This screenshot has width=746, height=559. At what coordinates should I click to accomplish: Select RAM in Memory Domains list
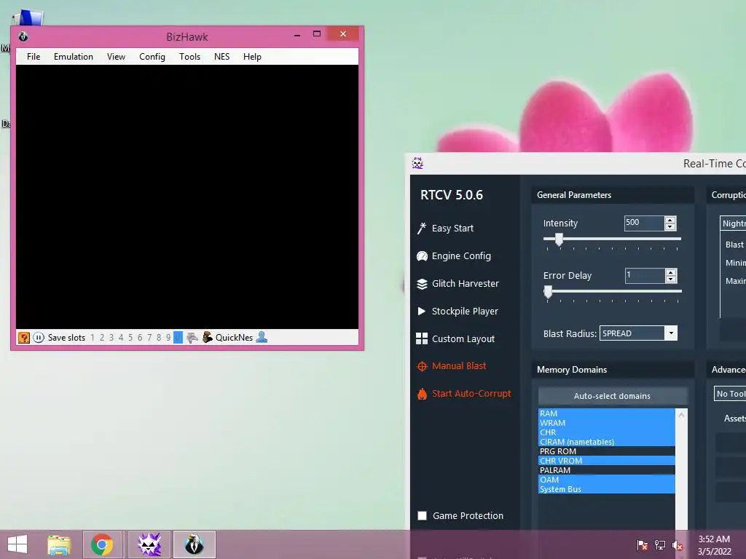click(607, 413)
